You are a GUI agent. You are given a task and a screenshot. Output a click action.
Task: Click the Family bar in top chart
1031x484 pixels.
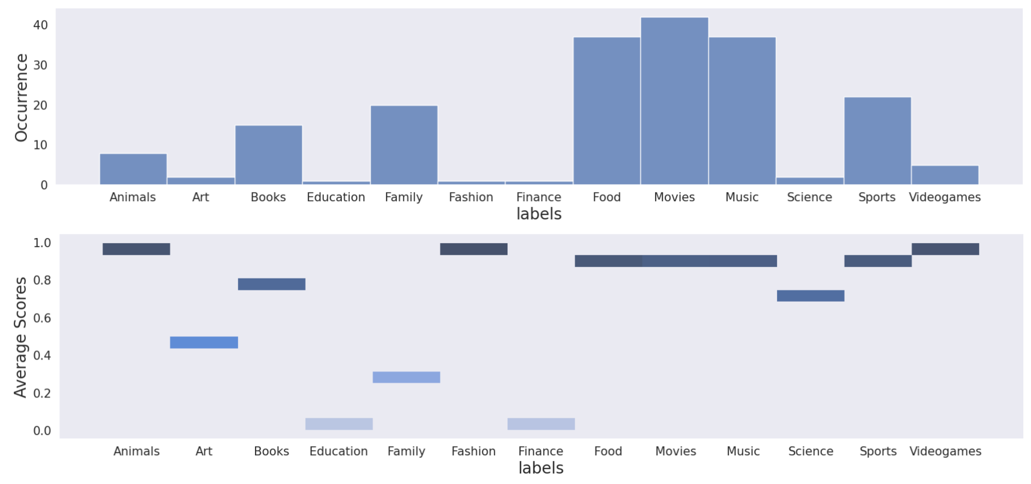tap(403, 145)
